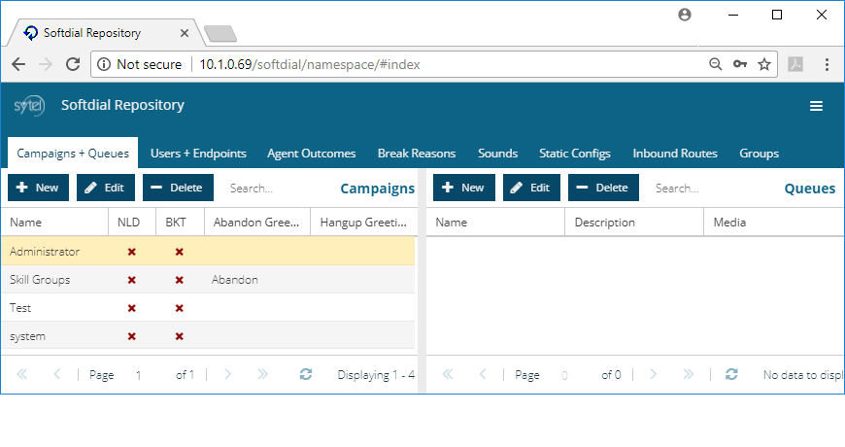Focus the Campaigns search field
The image size is (845, 447).
point(275,189)
